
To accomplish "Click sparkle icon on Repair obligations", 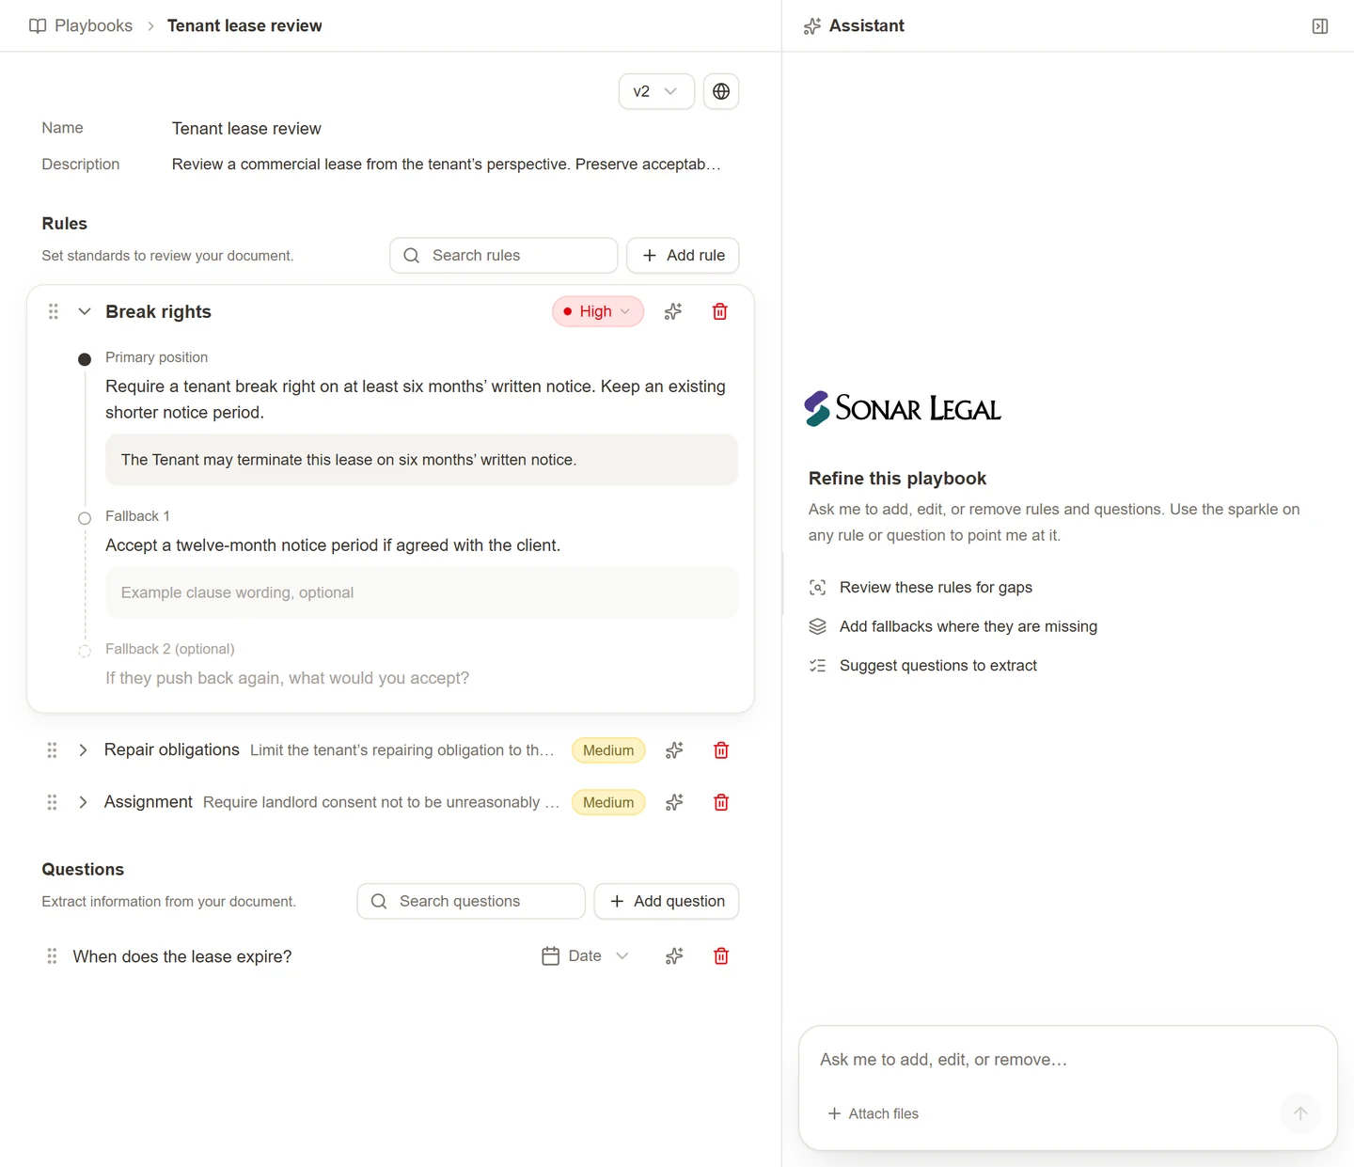I will tap(674, 750).
